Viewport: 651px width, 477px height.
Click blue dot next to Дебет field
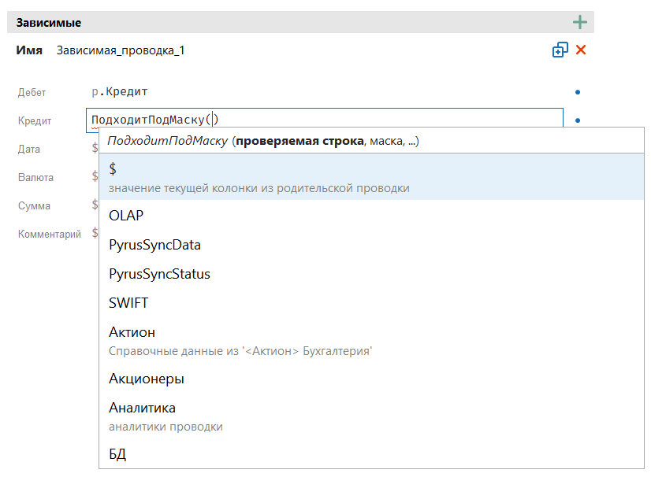tap(578, 92)
